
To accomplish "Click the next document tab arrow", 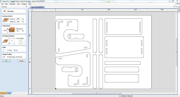I will 175,7.
